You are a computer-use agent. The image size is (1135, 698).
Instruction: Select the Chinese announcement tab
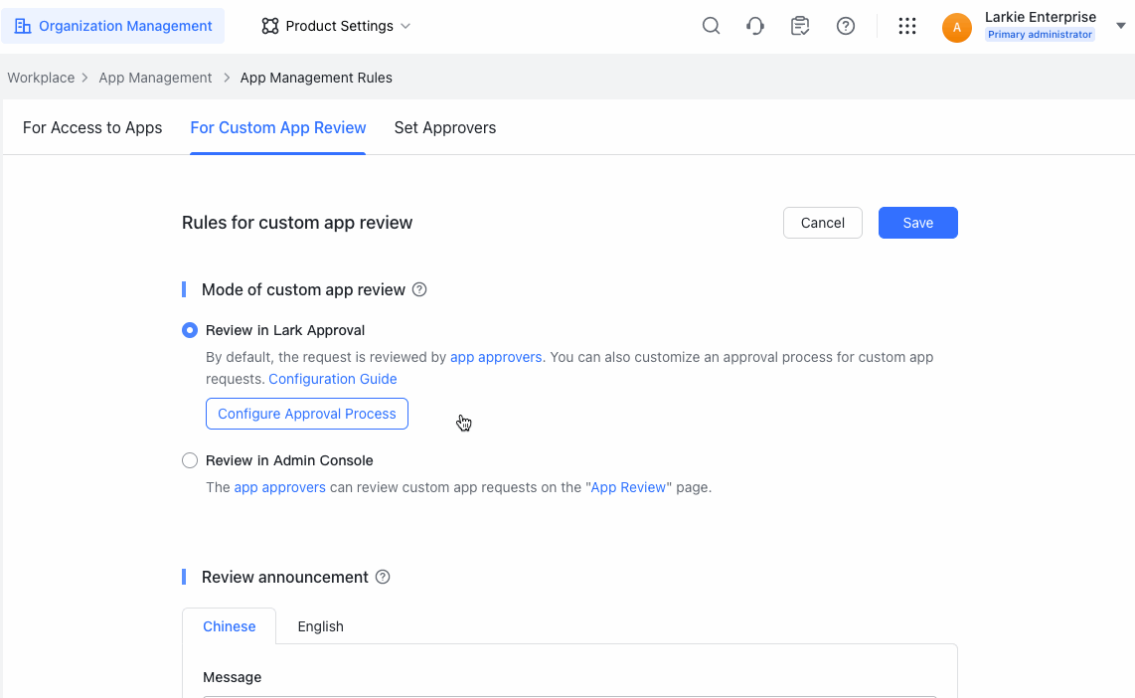[x=229, y=626]
